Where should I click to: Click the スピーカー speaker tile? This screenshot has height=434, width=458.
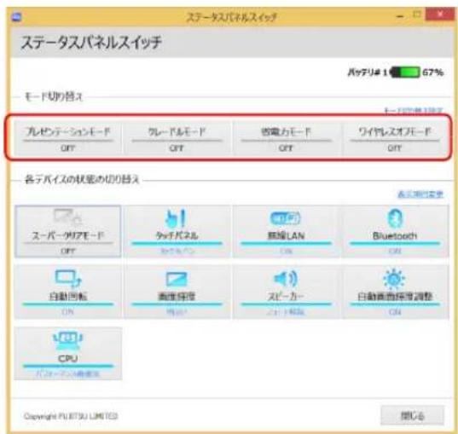tap(286, 292)
